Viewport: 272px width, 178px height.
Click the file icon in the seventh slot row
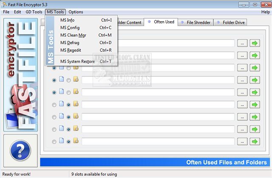pos(61,116)
